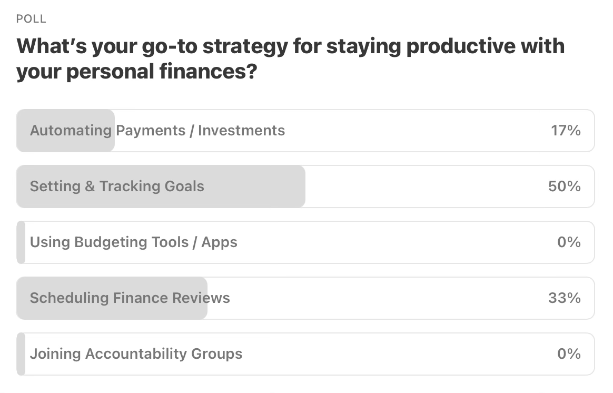Click the POLL label above the question
The height and width of the screenshot is (393, 613).
tap(31, 19)
